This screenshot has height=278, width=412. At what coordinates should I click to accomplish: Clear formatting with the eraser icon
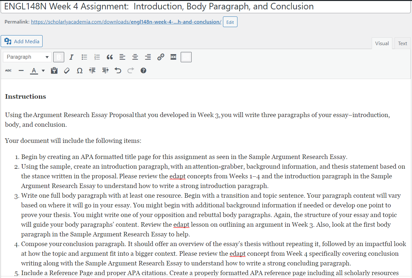click(x=67, y=70)
